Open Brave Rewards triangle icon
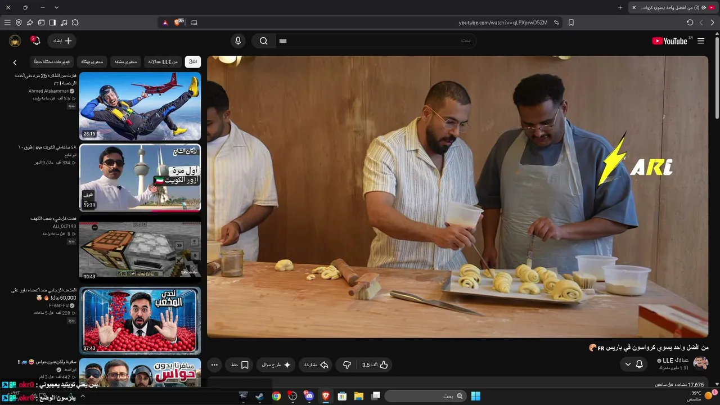Viewport: 720px width, 405px height. 165,22
